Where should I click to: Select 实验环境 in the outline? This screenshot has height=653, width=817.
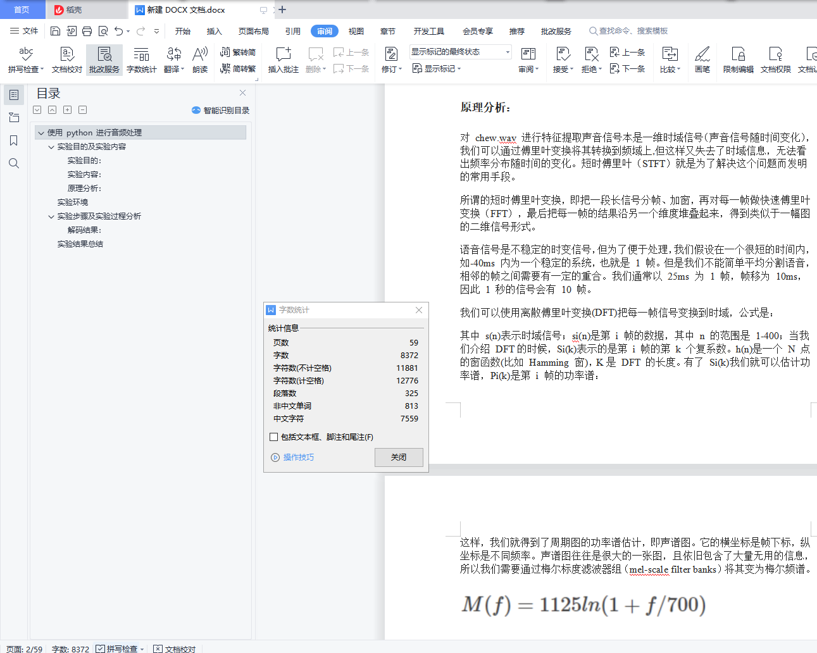tap(73, 202)
